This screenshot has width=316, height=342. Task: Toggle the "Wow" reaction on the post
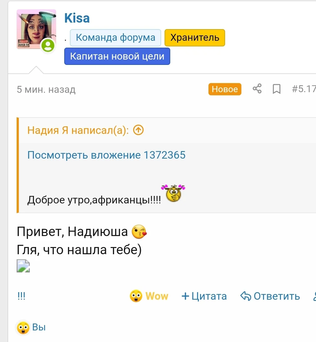point(149,296)
